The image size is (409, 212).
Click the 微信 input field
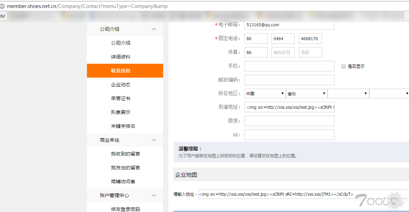coord(289,121)
